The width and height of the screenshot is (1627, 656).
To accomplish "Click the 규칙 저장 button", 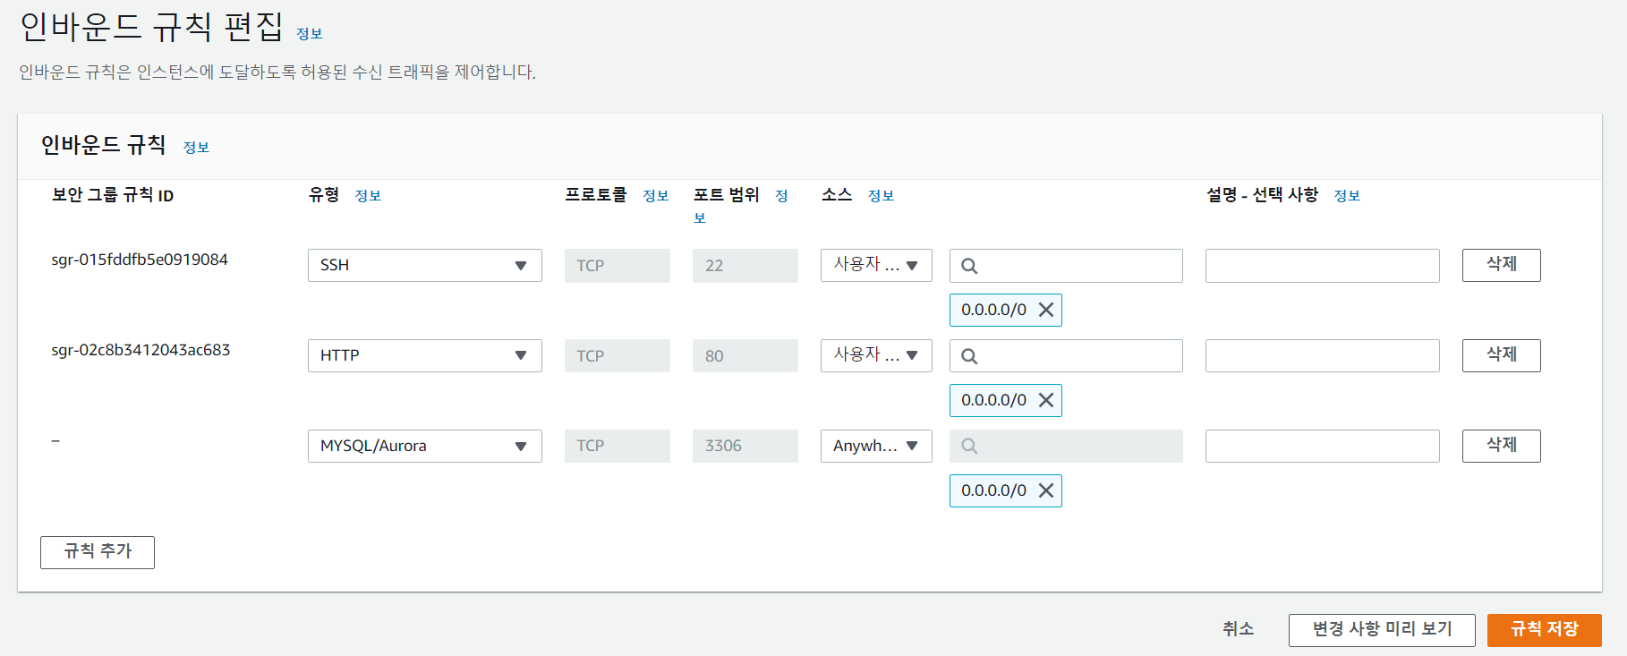I will 1544,630.
